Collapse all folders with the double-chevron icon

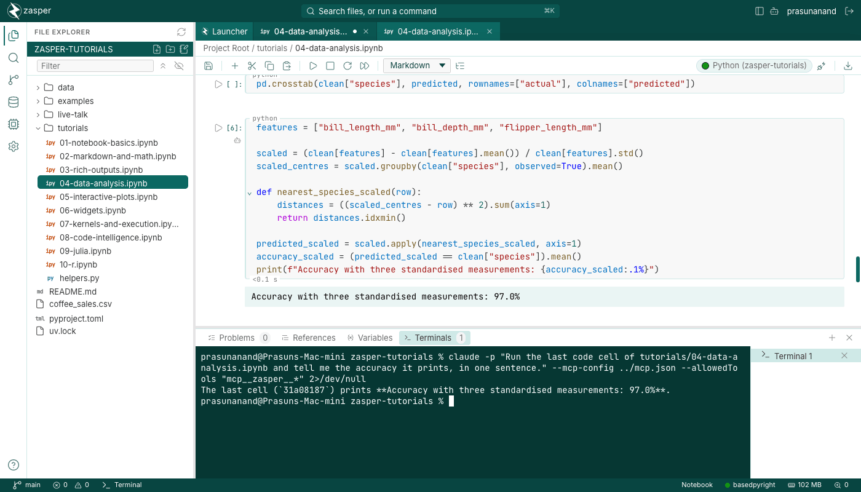tap(163, 66)
